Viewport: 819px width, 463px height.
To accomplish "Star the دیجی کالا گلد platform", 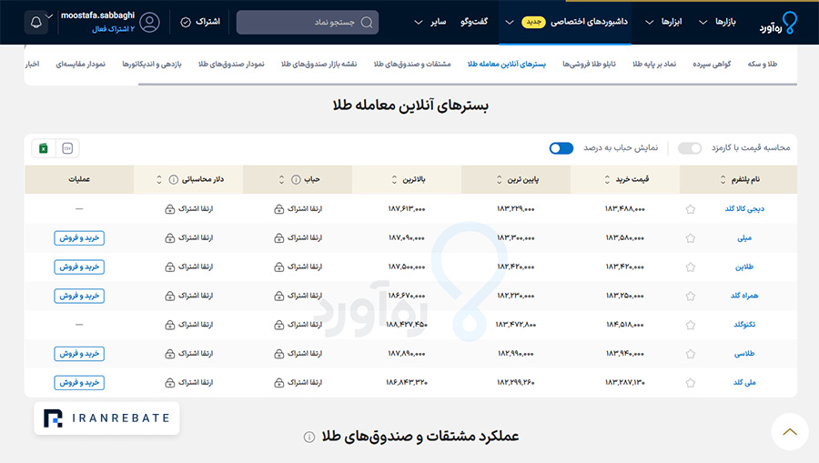I will (690, 209).
